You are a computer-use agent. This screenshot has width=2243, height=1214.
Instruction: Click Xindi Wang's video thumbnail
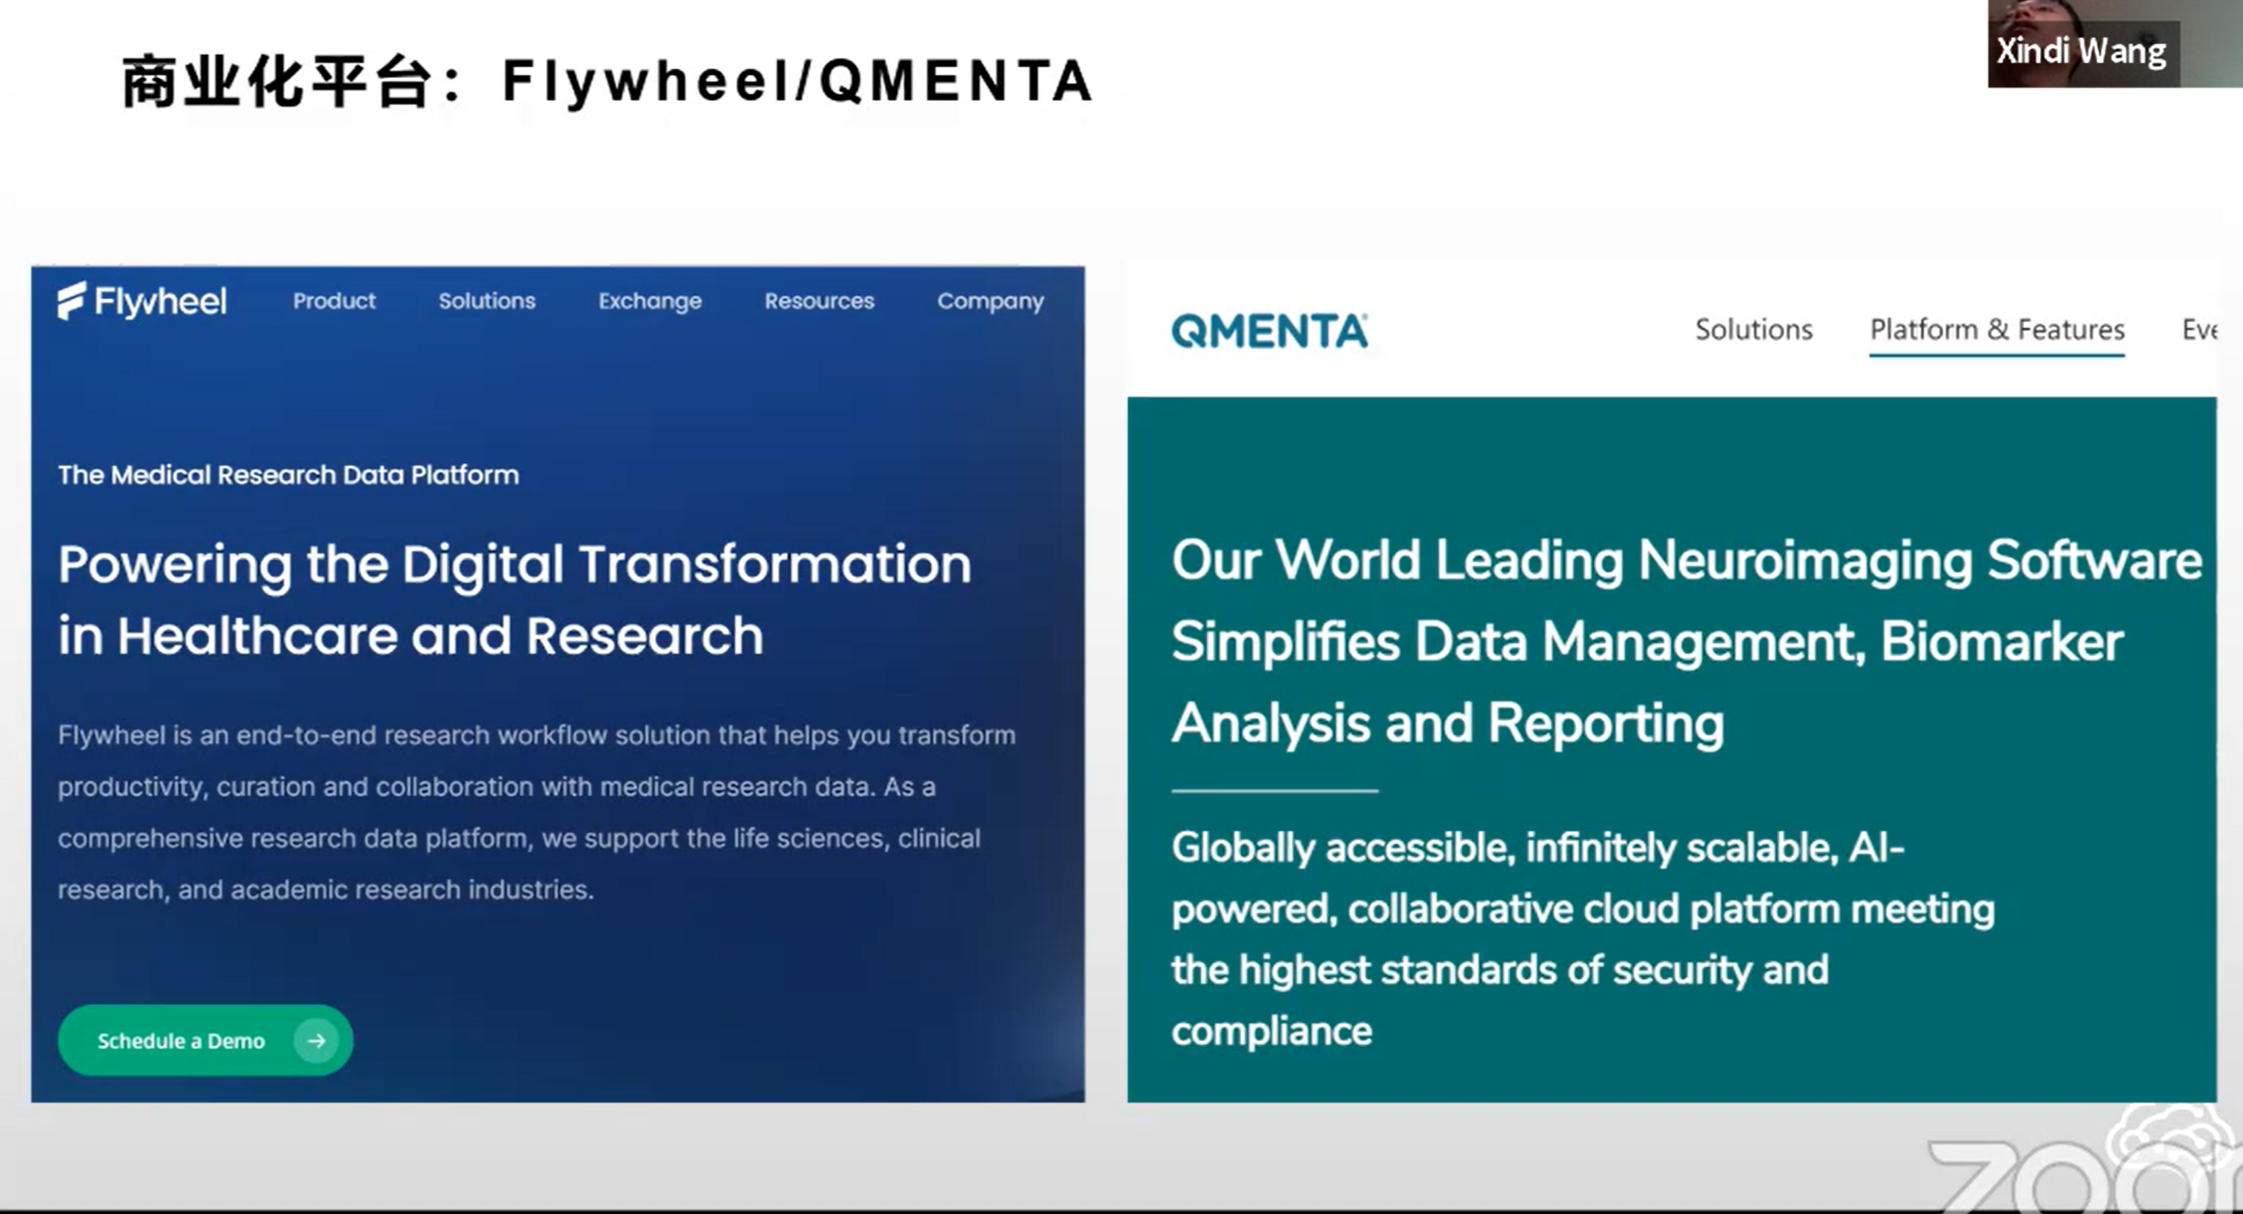click(2209, 44)
